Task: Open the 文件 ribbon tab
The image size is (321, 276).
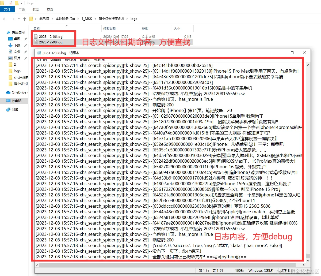Action: 7,9
